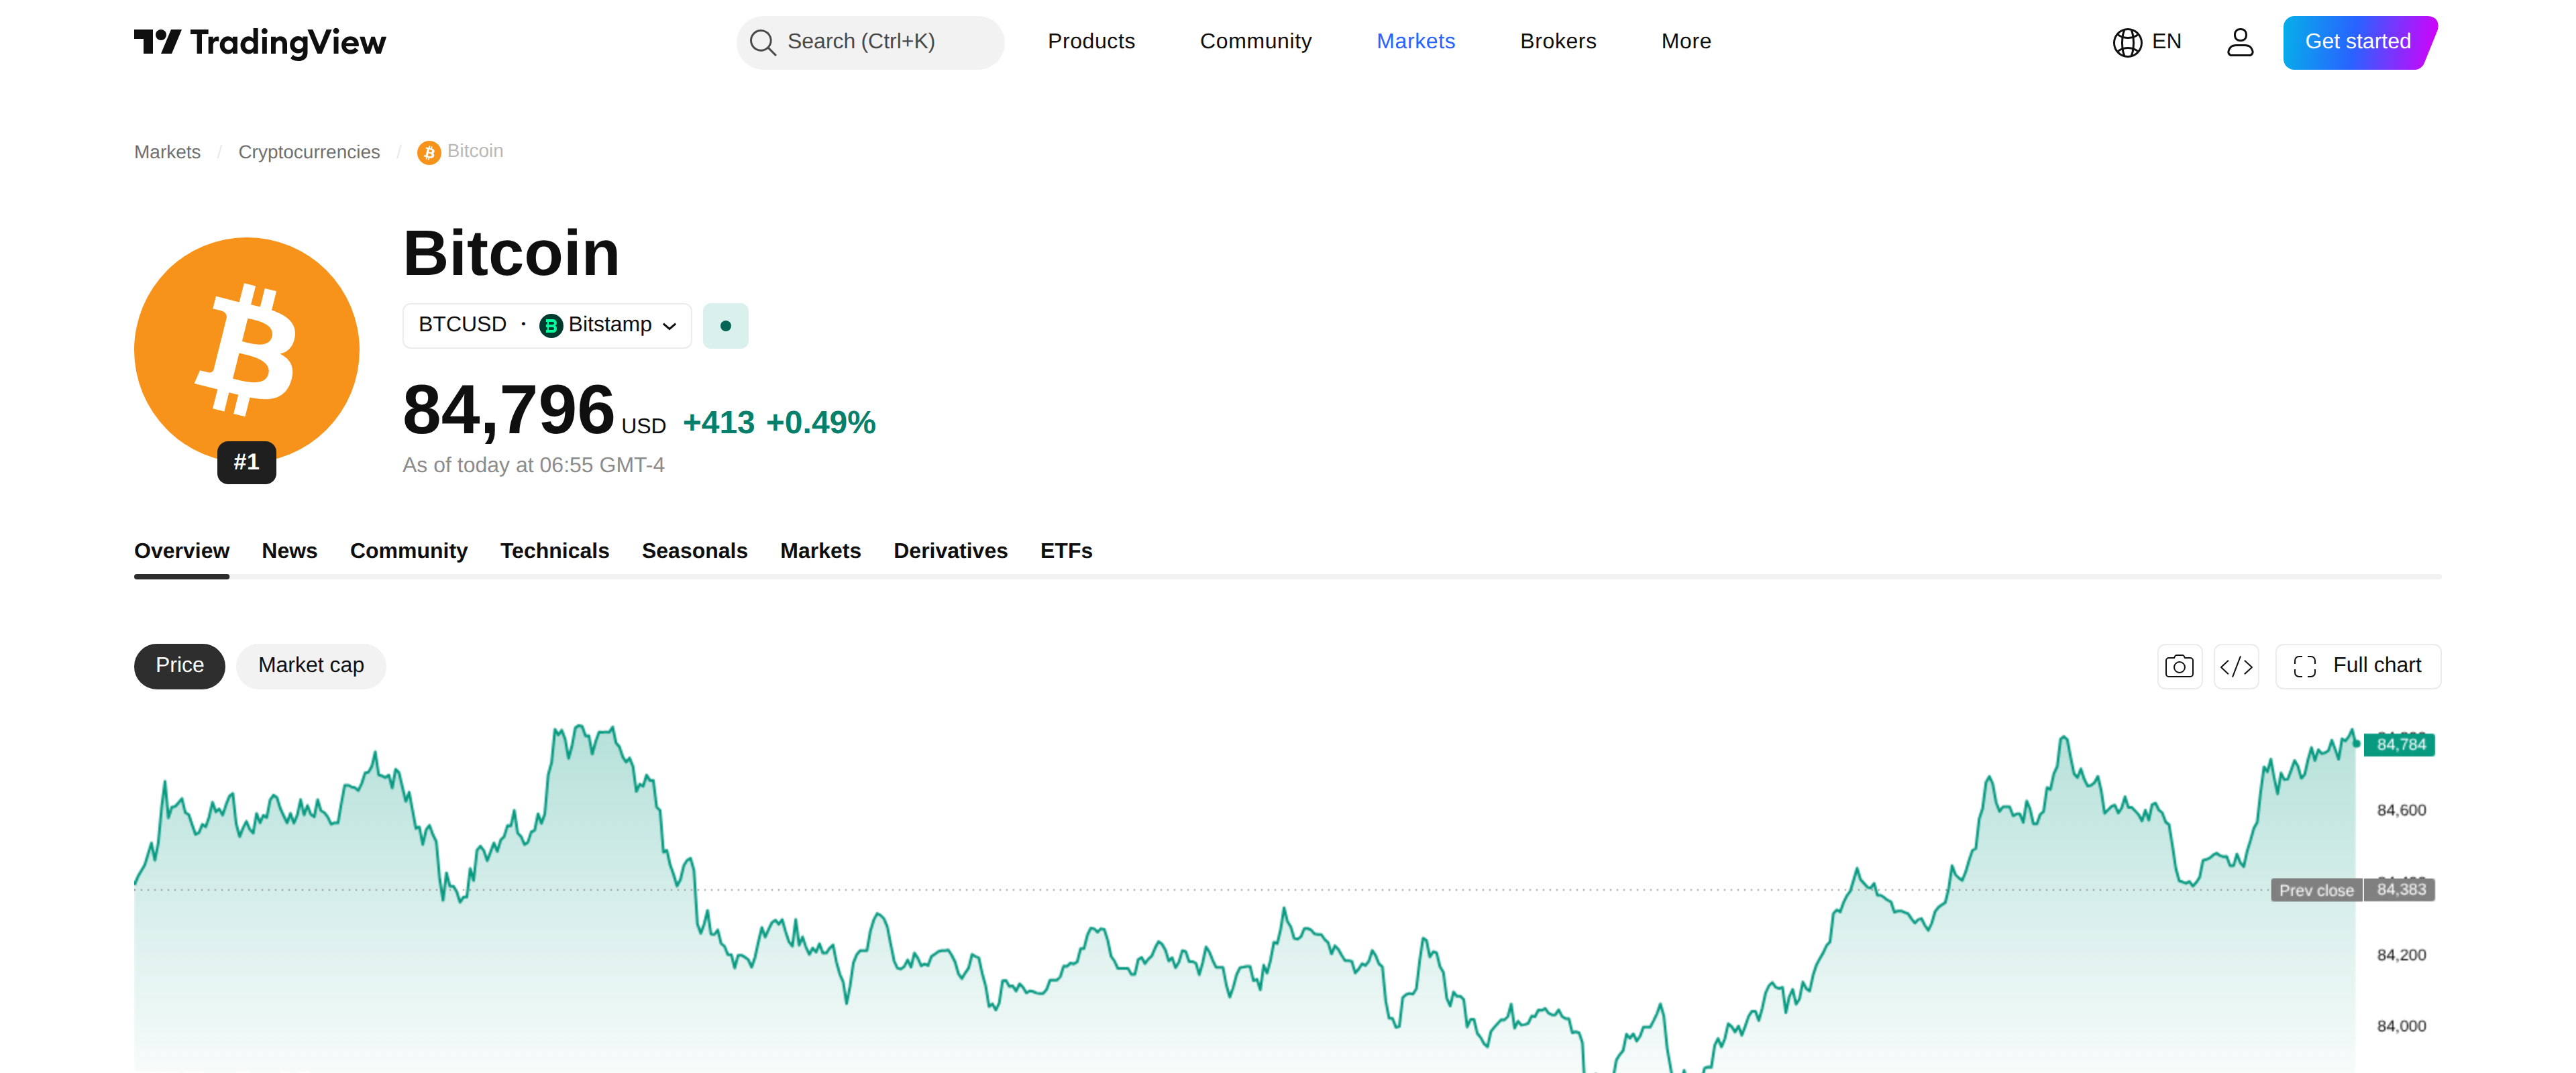Open the user profile icon
The height and width of the screenshot is (1073, 2576).
[2240, 42]
